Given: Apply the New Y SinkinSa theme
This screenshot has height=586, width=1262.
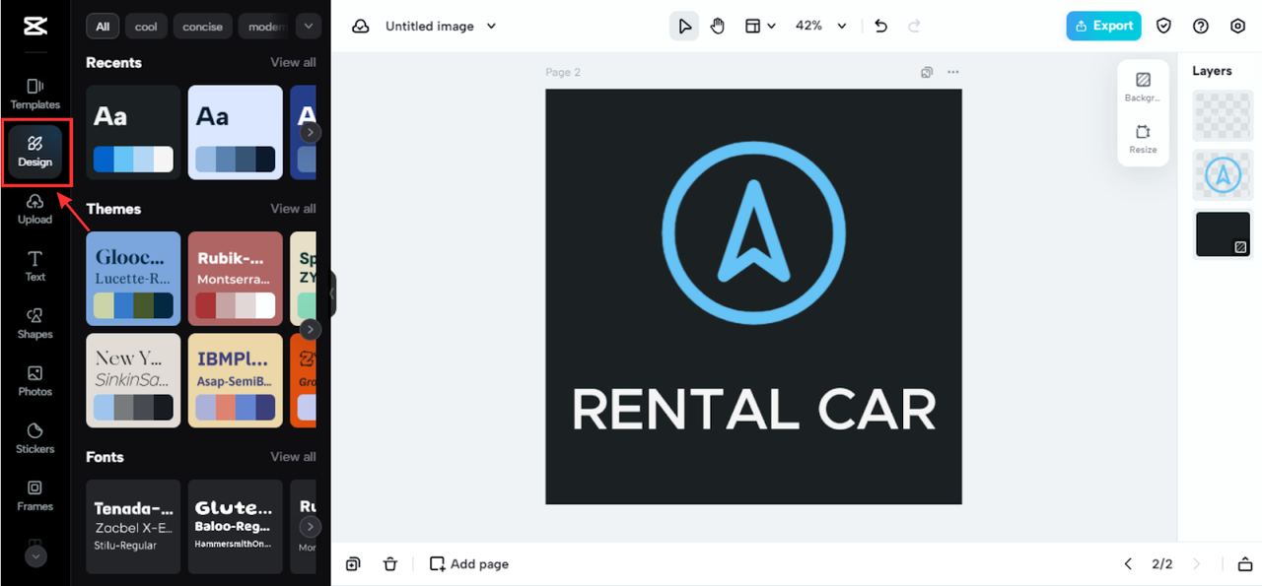Looking at the screenshot, I should 133,380.
